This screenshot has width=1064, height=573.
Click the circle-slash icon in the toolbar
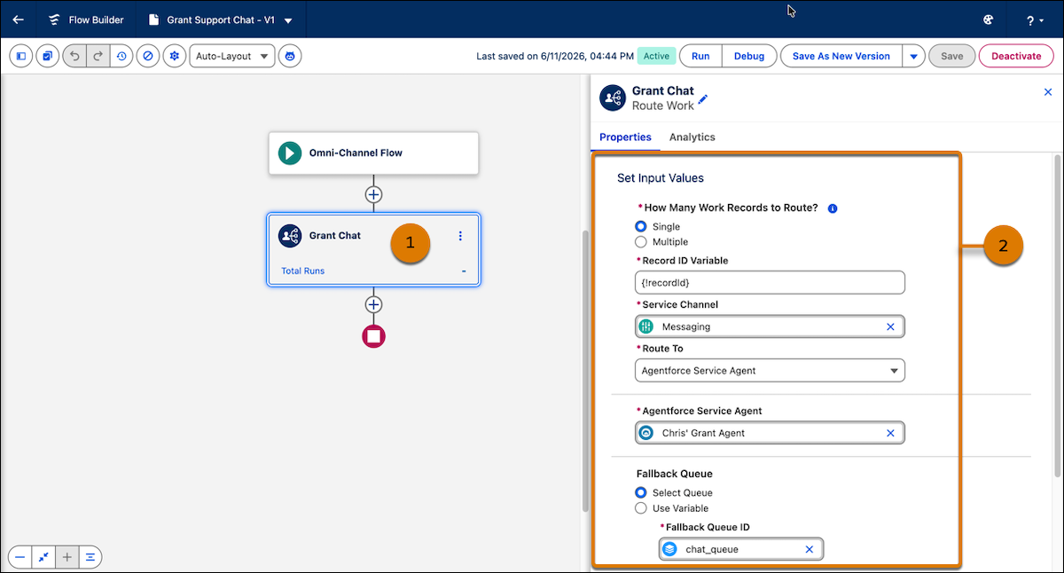pos(149,56)
